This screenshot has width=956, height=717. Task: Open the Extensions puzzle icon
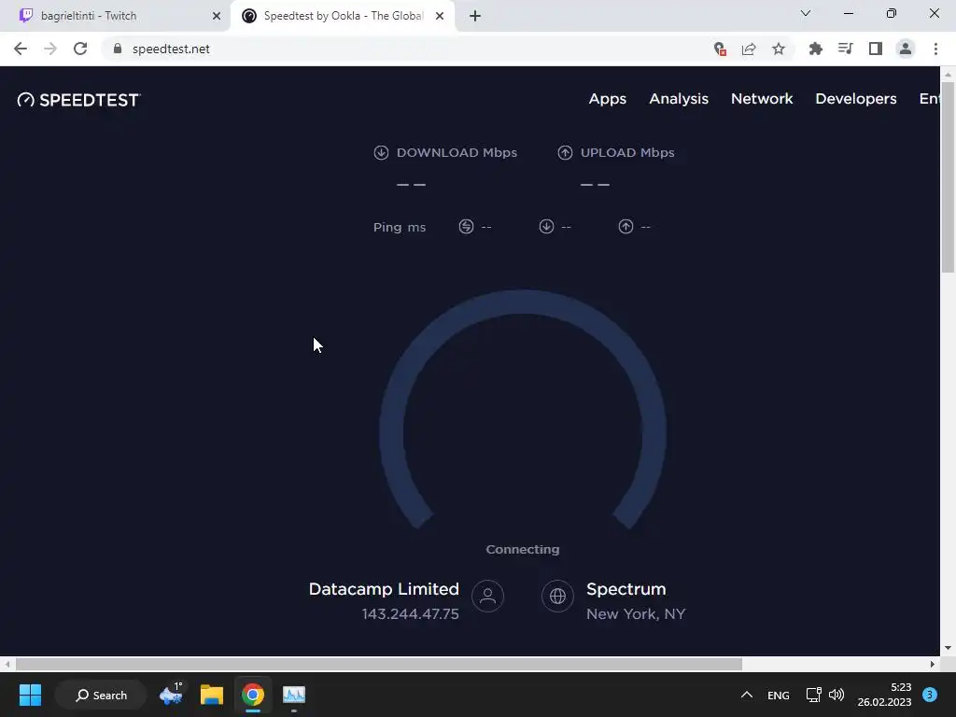click(815, 49)
